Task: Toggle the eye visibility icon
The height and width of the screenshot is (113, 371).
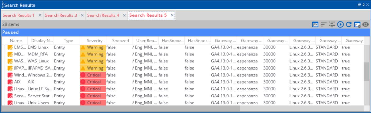Action: pyautogui.click(x=365, y=24)
